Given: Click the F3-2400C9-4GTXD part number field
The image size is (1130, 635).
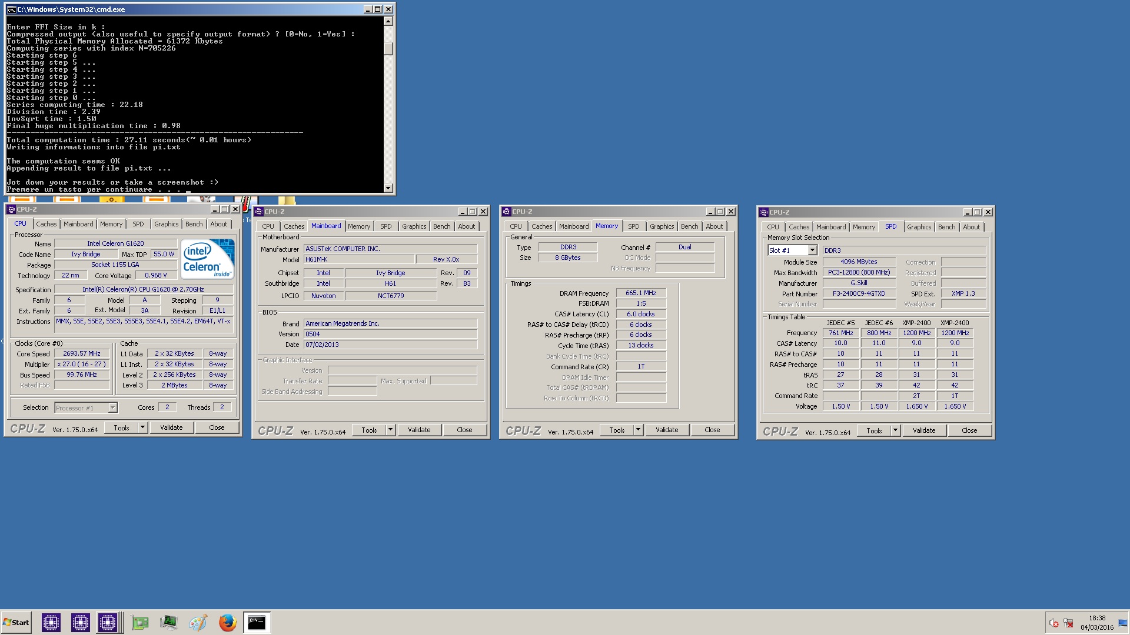Looking at the screenshot, I should tap(859, 293).
